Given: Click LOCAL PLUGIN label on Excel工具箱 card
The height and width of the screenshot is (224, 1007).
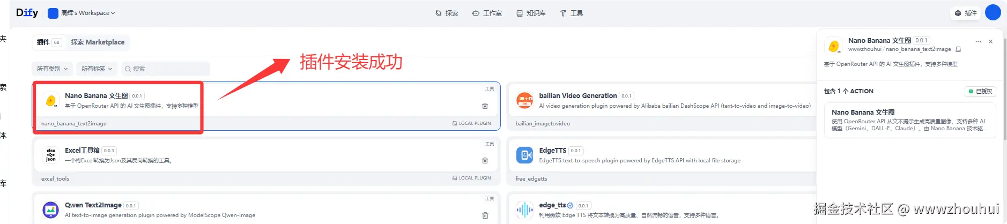Looking at the screenshot, I should (471, 178).
